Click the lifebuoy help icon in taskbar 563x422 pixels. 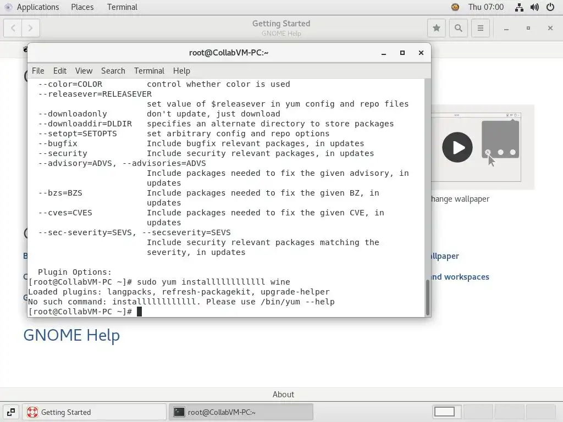click(32, 412)
